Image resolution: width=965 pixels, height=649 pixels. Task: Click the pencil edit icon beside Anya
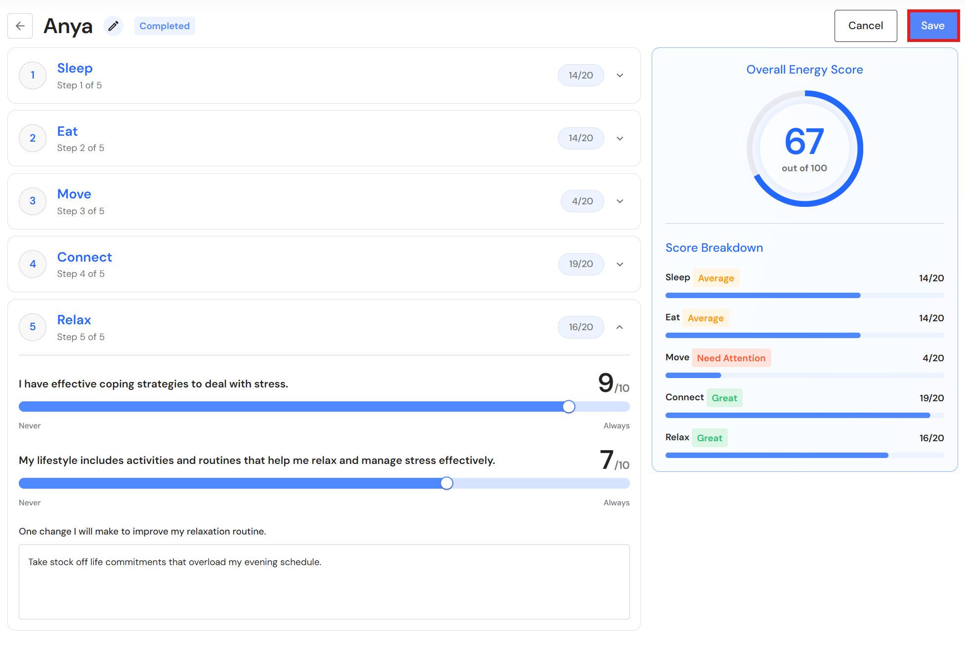click(x=113, y=26)
